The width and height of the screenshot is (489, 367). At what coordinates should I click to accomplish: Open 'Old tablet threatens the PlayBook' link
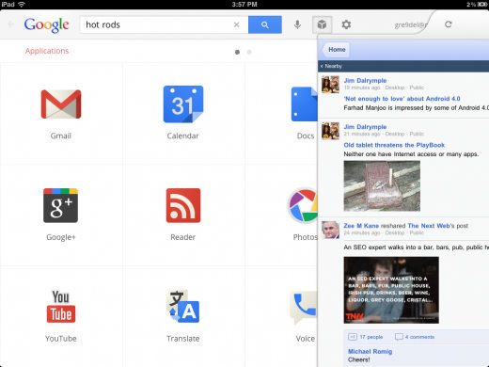(x=394, y=145)
